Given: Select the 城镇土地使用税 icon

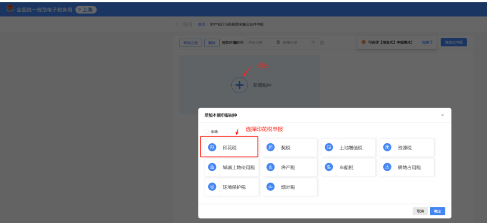Looking at the screenshot, I should (x=212, y=167).
